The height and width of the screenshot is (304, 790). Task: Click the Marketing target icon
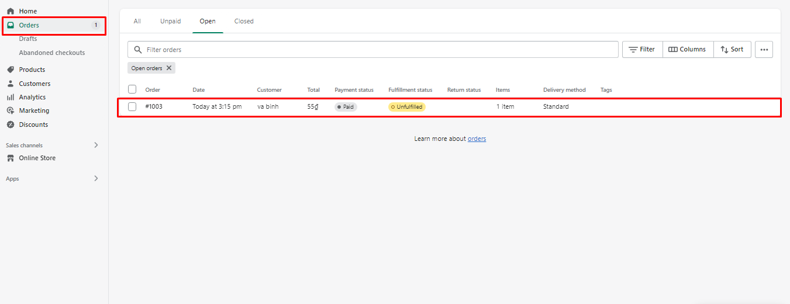11,110
